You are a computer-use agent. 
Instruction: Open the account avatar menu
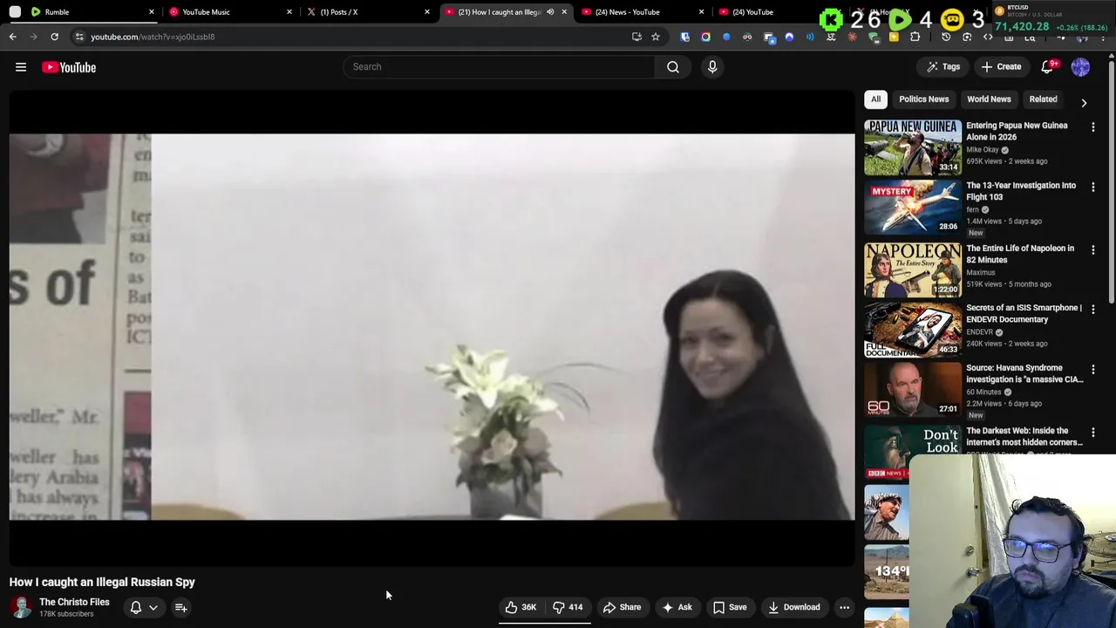[x=1080, y=67]
